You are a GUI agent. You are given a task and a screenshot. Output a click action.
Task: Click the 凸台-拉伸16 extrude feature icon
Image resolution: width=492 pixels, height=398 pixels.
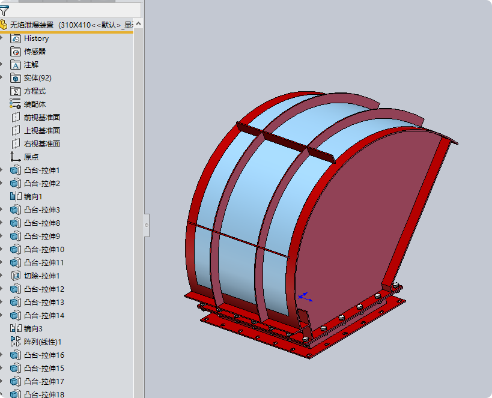[16, 355]
